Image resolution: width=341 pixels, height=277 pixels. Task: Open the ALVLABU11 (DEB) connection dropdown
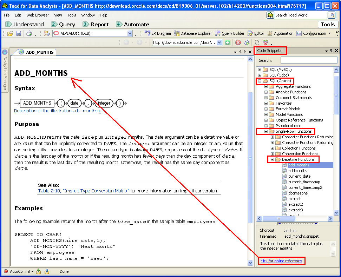pos(130,33)
